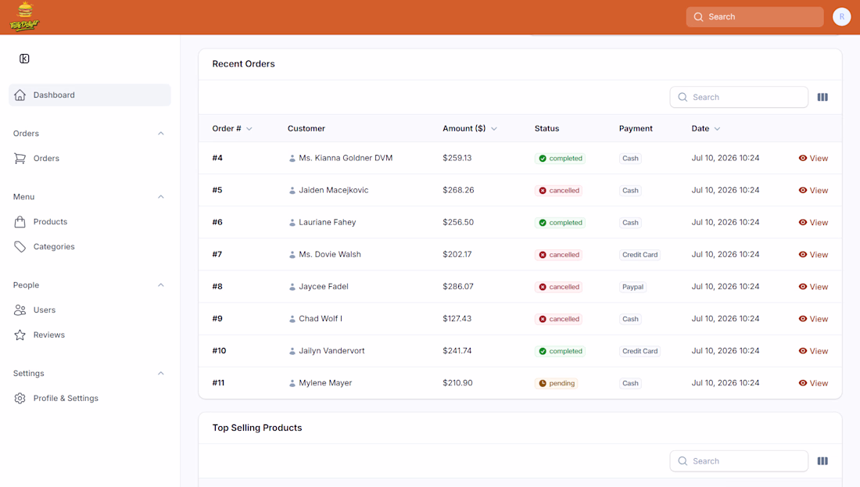The height and width of the screenshot is (487, 860).
Task: Open the user avatar "R" menu
Action: [x=841, y=17]
